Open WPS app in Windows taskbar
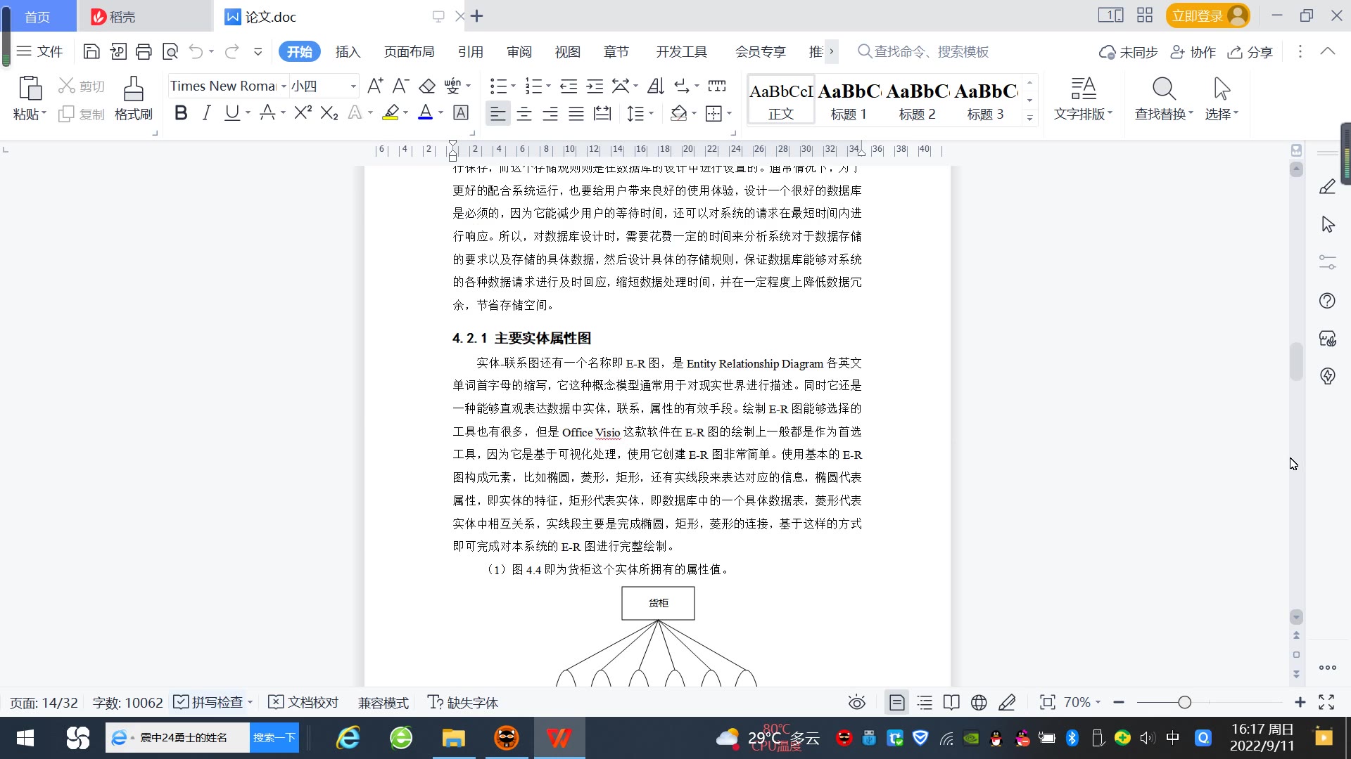The width and height of the screenshot is (1351, 759). pyautogui.click(x=559, y=738)
